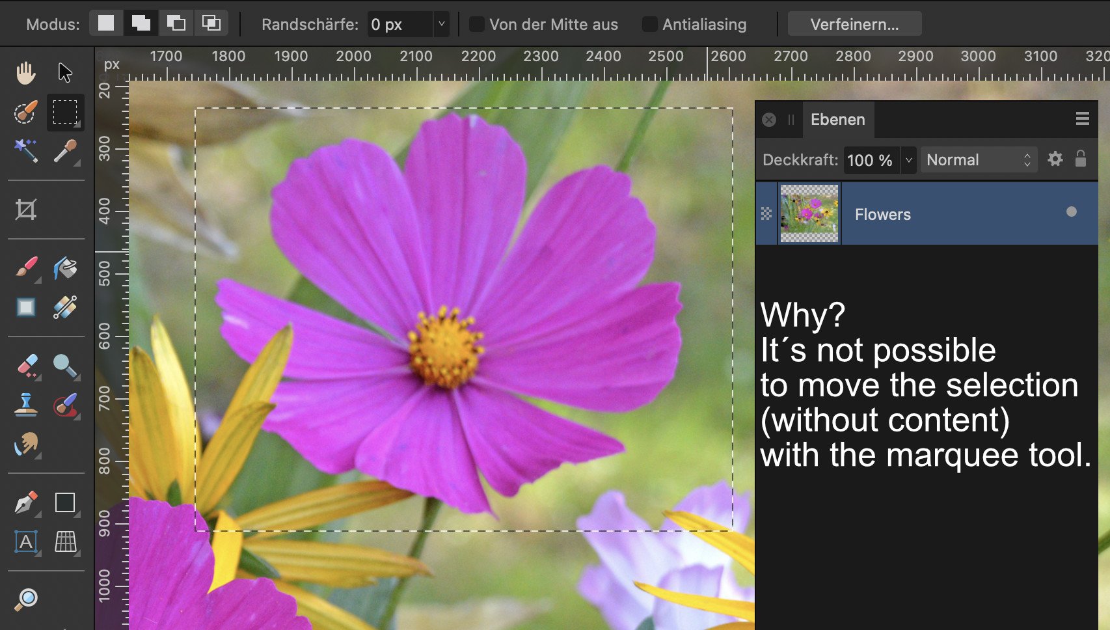Choose the Zoom magnifier tool
The height and width of the screenshot is (630, 1110).
[x=26, y=599]
